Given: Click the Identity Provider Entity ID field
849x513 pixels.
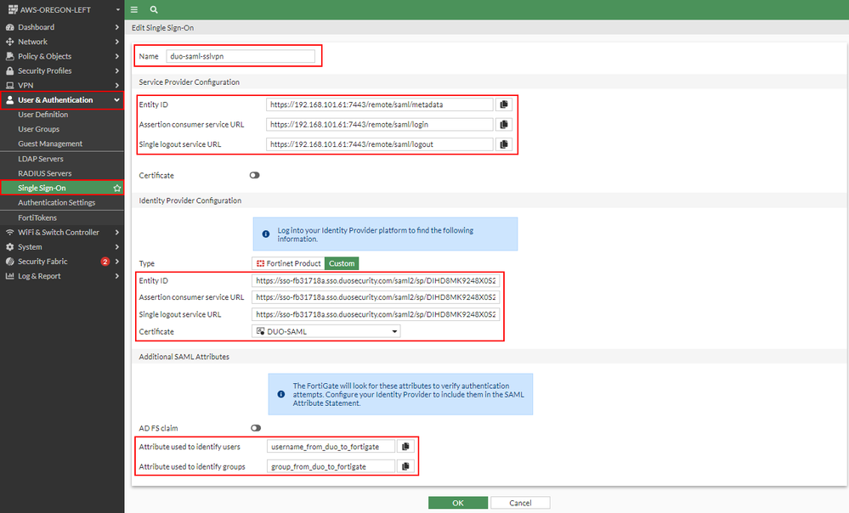Looking at the screenshot, I should pyautogui.click(x=376, y=281).
